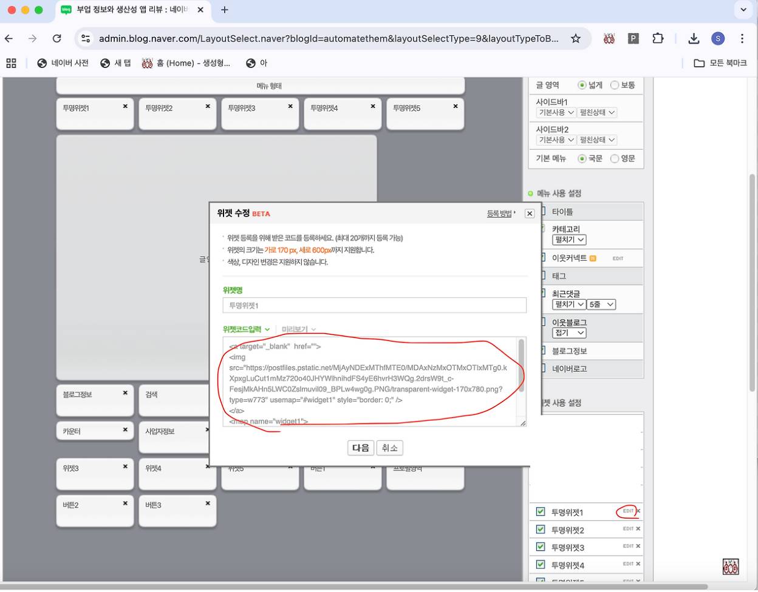The image size is (758, 592).
Task: Switch to the 미리보기 tab
Action: pyautogui.click(x=298, y=329)
